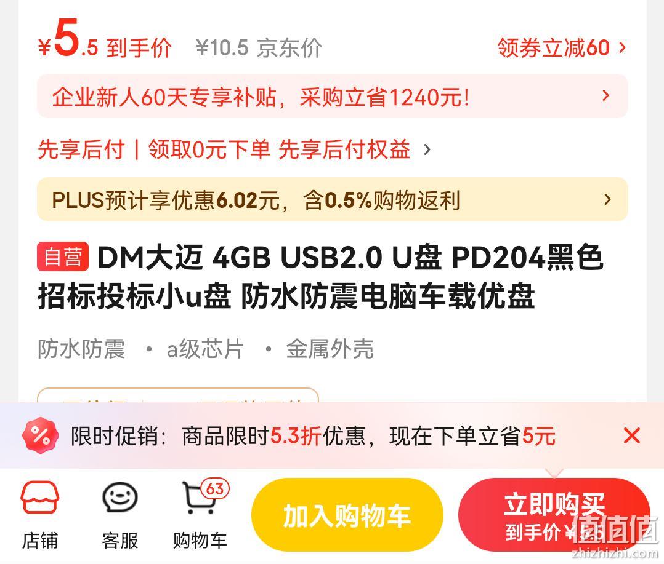Open the 店铺 store icon
The image size is (664, 564).
click(40, 497)
